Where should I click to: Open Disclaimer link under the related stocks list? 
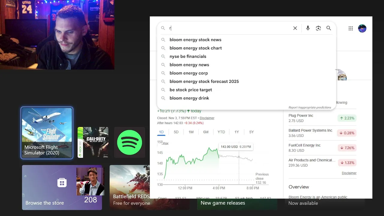pos(349,173)
